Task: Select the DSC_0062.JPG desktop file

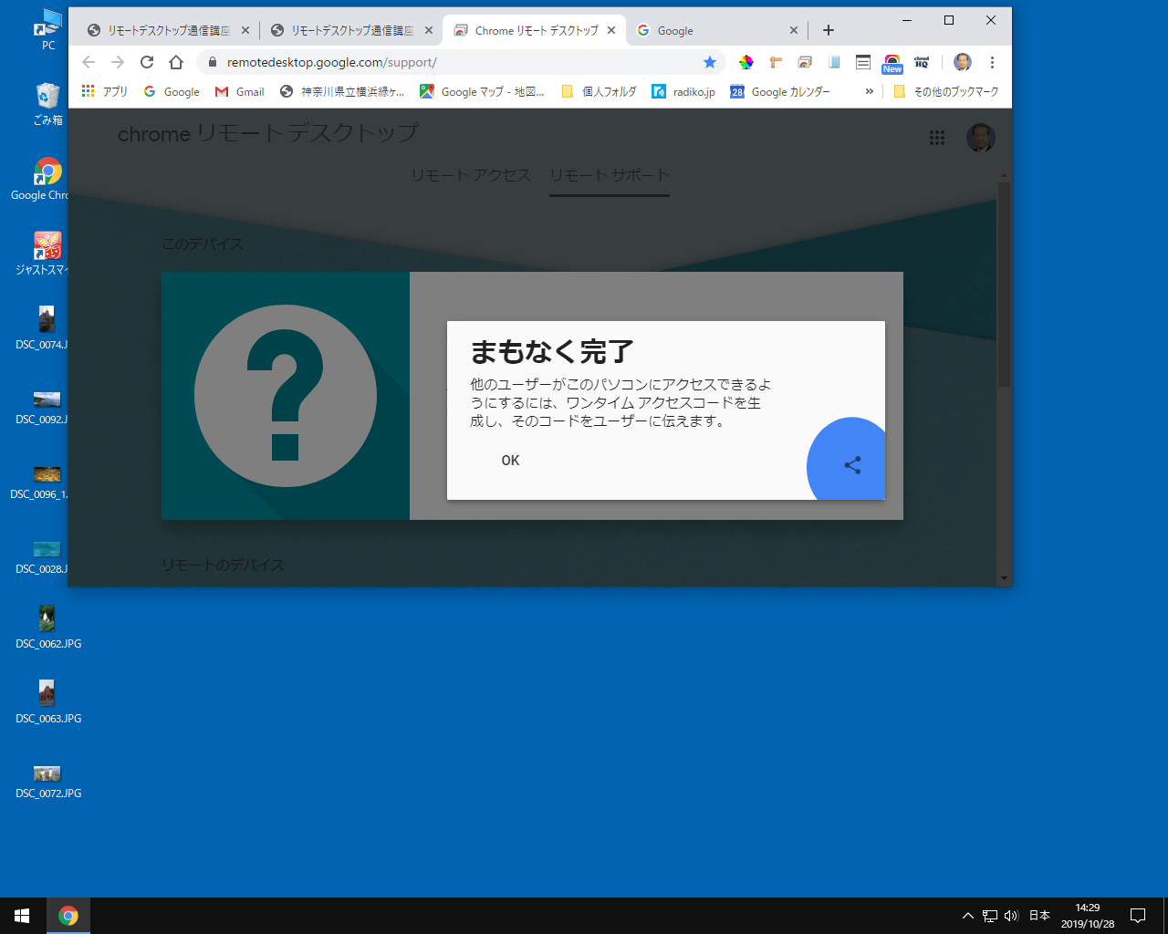Action: [48, 628]
